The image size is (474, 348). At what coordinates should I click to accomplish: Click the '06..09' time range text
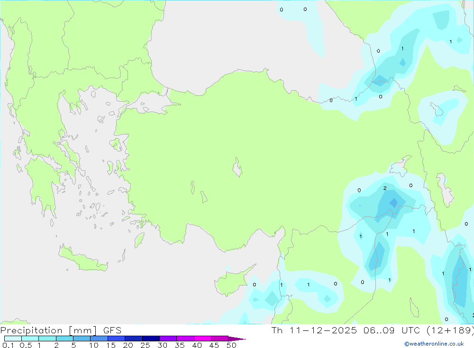tap(379, 330)
